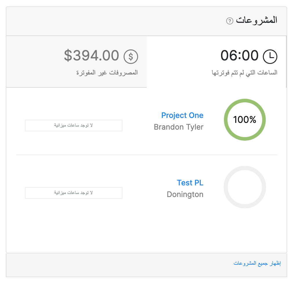Click the budget hours bar for Test PL
Viewport: 293px width, 283px height.
coord(74,193)
